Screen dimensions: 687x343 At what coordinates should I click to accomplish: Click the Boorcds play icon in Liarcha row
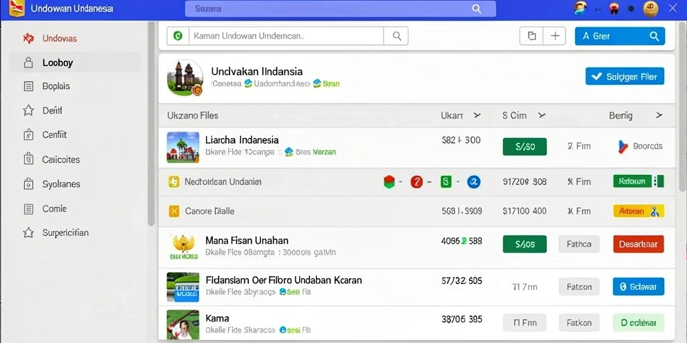pos(623,147)
